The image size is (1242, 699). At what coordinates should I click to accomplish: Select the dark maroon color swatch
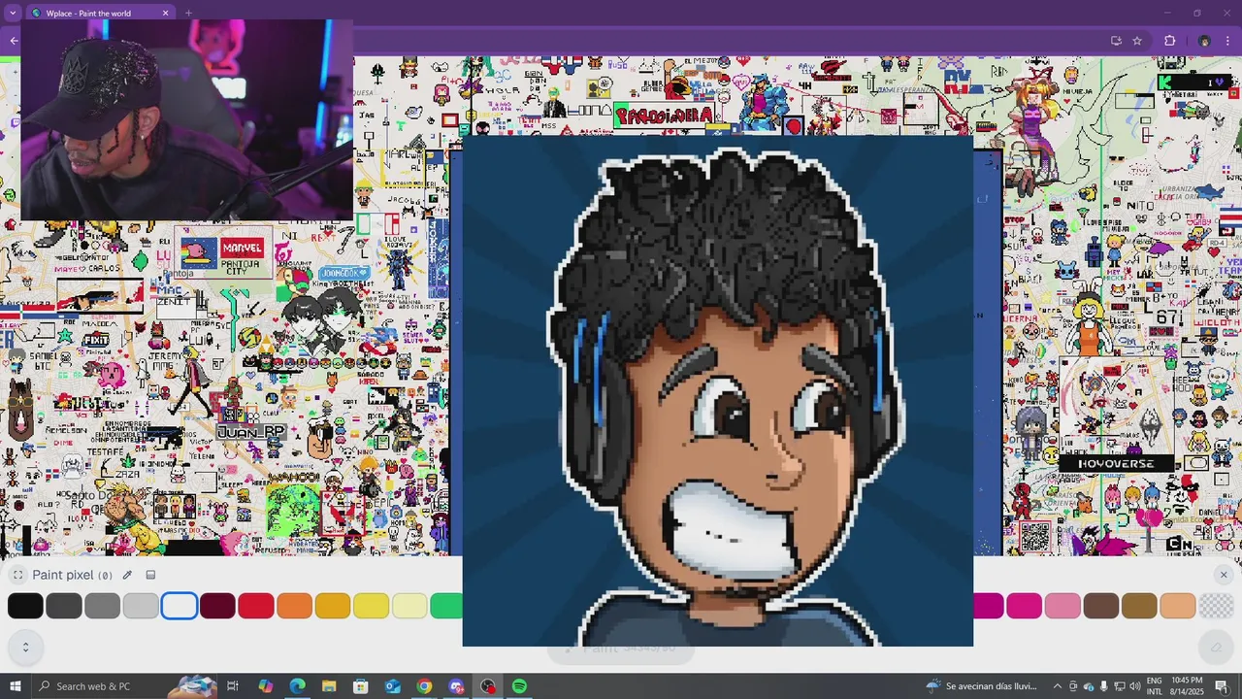point(217,606)
